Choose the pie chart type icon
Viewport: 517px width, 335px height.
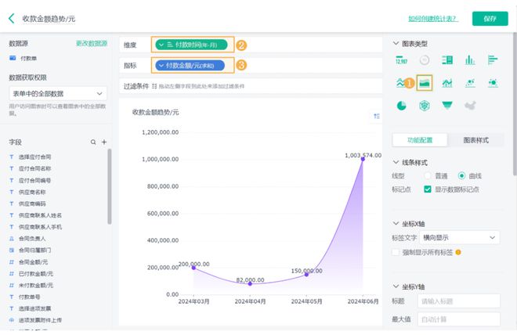point(402,106)
